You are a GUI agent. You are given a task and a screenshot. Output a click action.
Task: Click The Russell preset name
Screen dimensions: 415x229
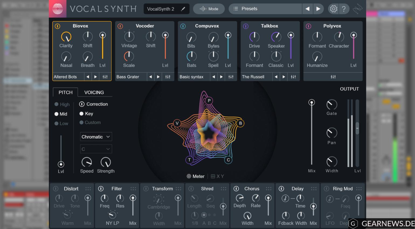click(253, 77)
